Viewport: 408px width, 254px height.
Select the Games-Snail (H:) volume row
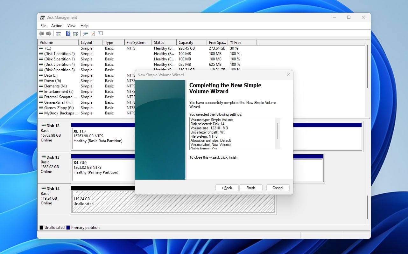click(x=86, y=102)
